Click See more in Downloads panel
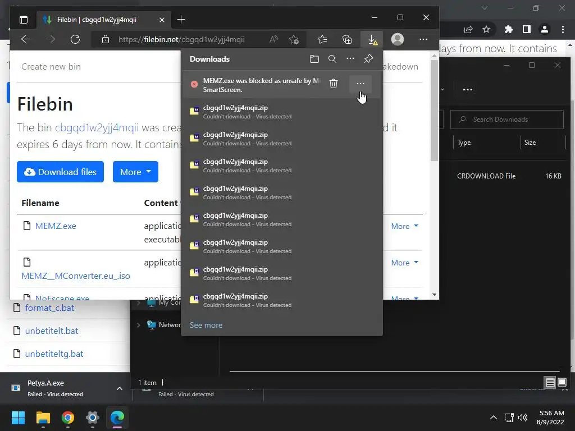Viewport: 575px width, 431px height. coord(206,325)
